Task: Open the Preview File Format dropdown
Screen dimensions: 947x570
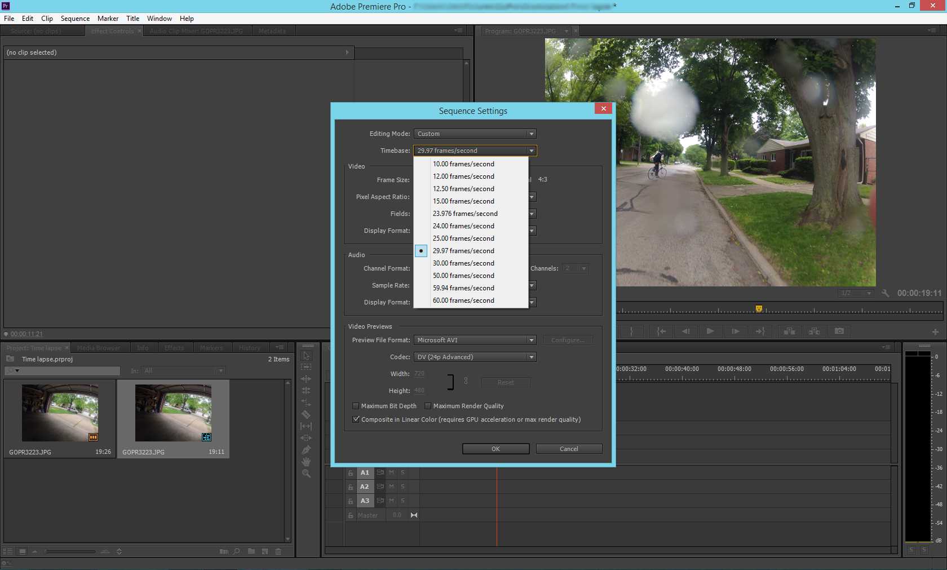Action: [475, 340]
